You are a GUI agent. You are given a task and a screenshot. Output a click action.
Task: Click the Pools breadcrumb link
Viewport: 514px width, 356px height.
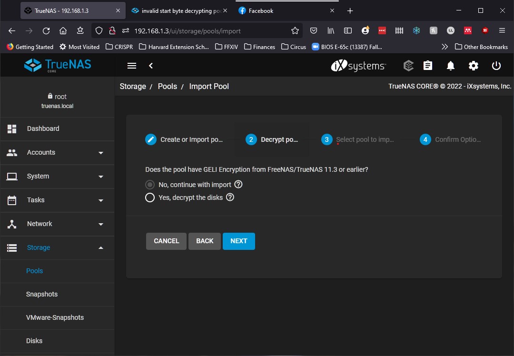pos(167,86)
